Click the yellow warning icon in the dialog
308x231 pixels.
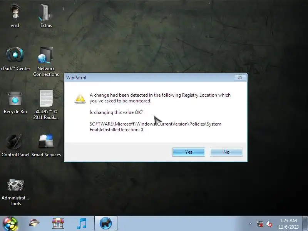[80, 99]
